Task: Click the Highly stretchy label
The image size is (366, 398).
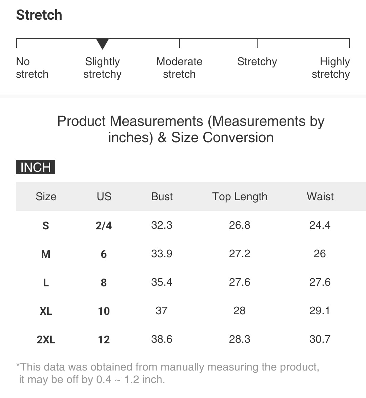Action: 331,68
